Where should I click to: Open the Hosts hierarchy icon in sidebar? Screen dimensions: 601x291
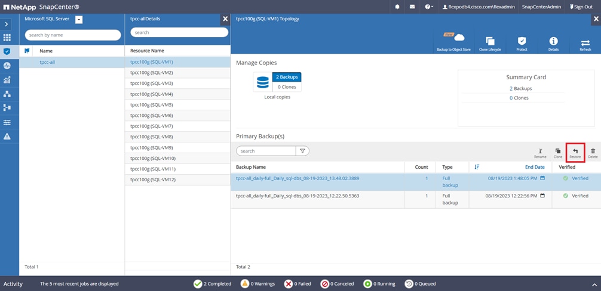[7, 94]
